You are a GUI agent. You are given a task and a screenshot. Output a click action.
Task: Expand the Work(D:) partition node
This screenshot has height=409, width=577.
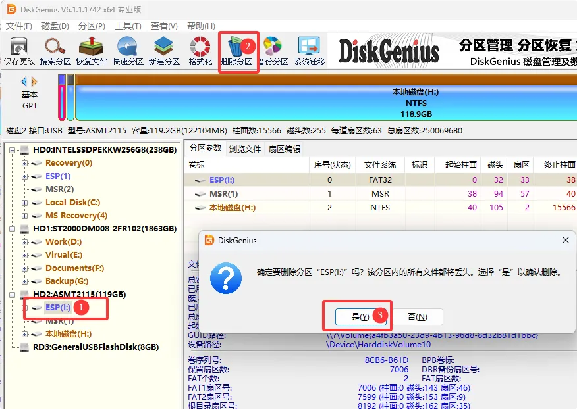pyautogui.click(x=24, y=242)
